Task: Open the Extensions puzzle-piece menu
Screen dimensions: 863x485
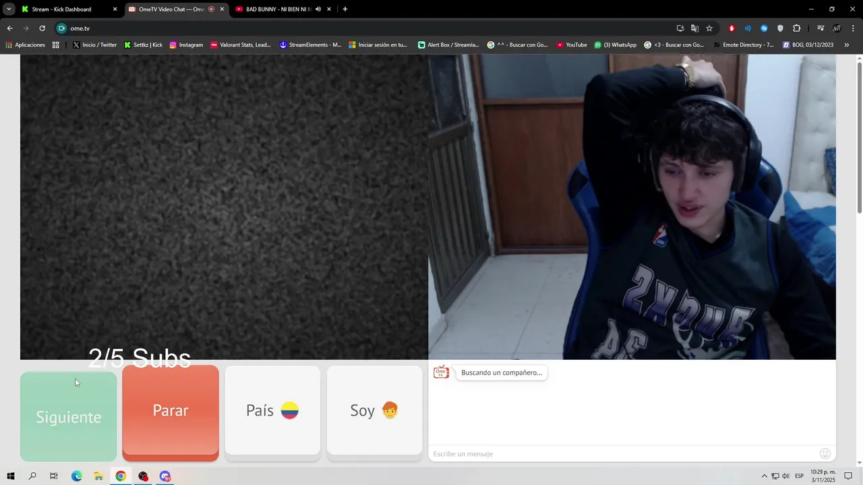Action: tap(797, 28)
